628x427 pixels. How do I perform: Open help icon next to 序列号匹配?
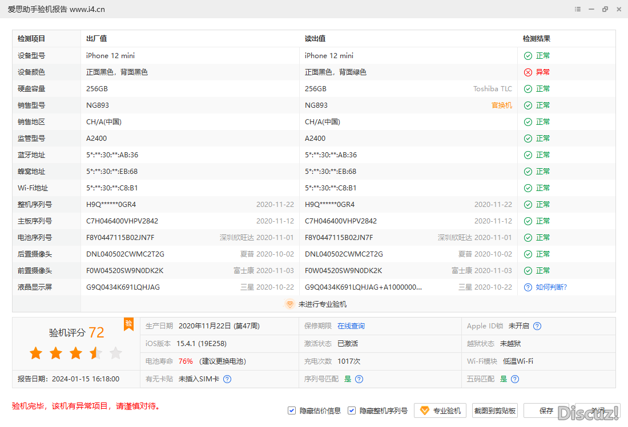(x=359, y=379)
